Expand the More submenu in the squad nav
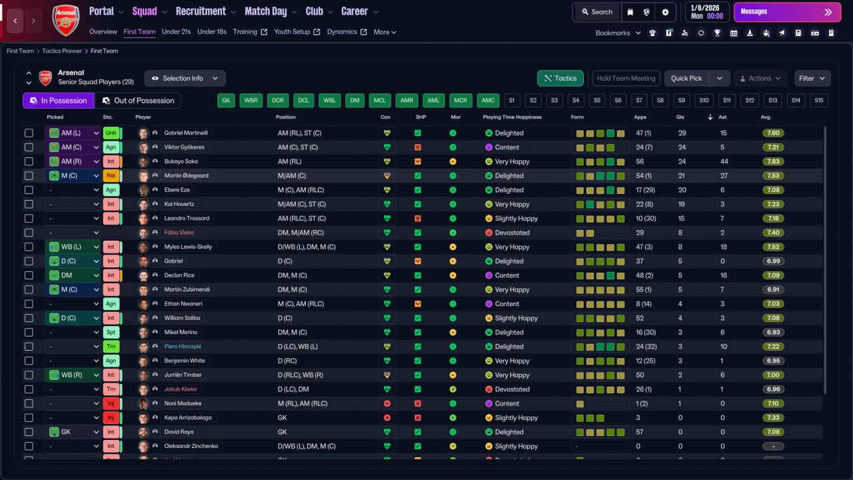This screenshot has height=480, width=853. 385,32
